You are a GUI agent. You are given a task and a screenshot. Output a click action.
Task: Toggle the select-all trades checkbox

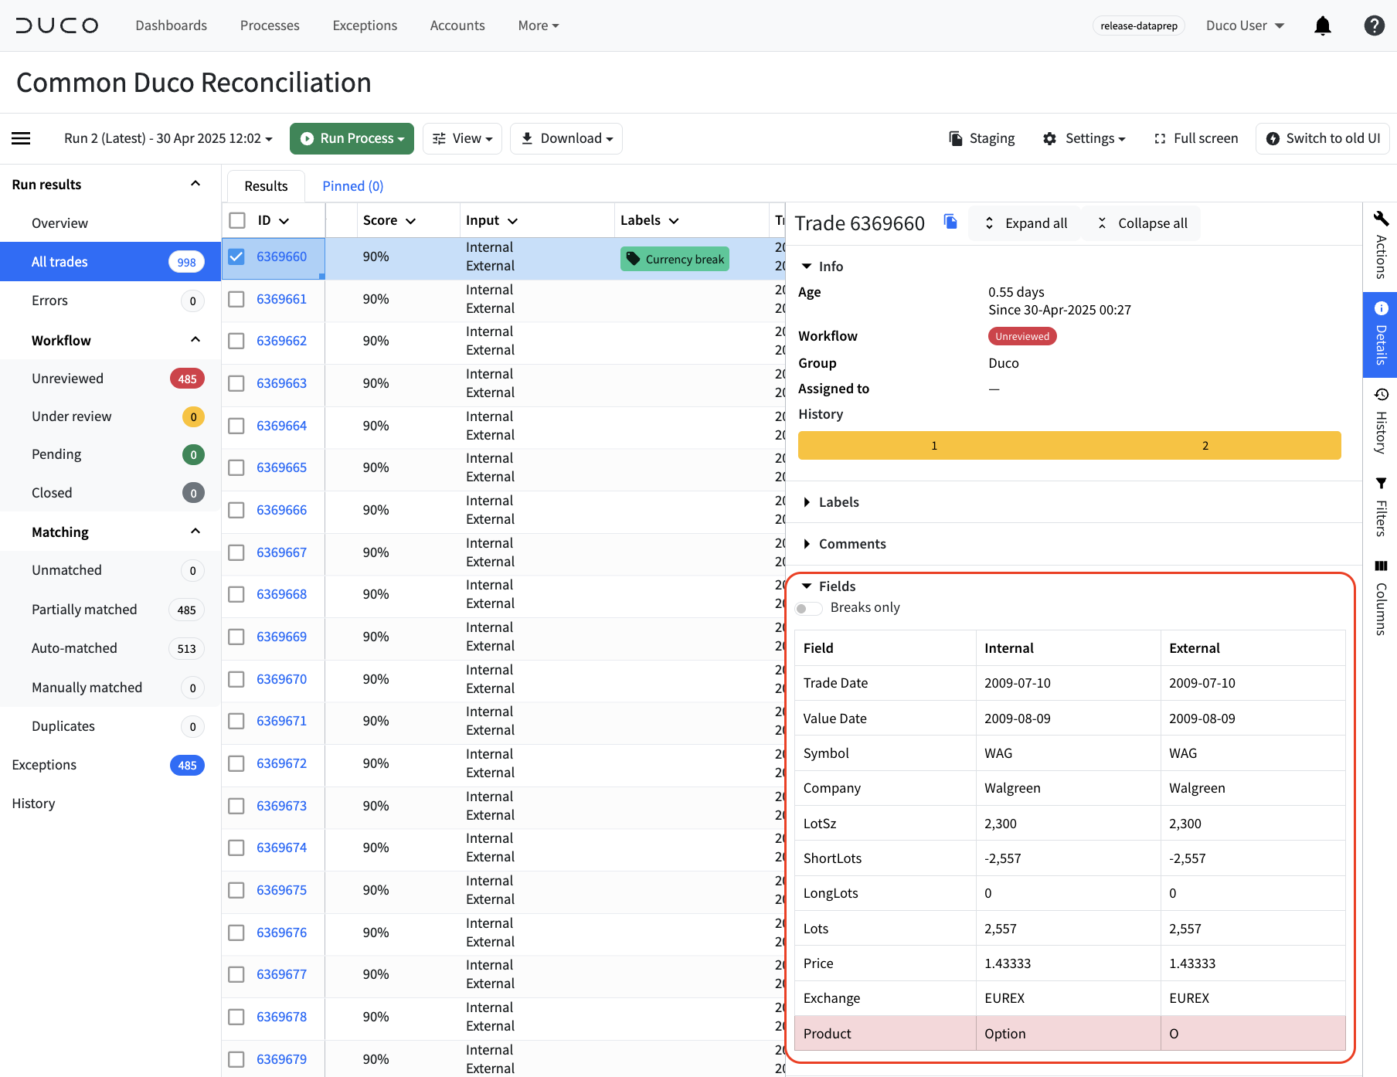(x=237, y=220)
